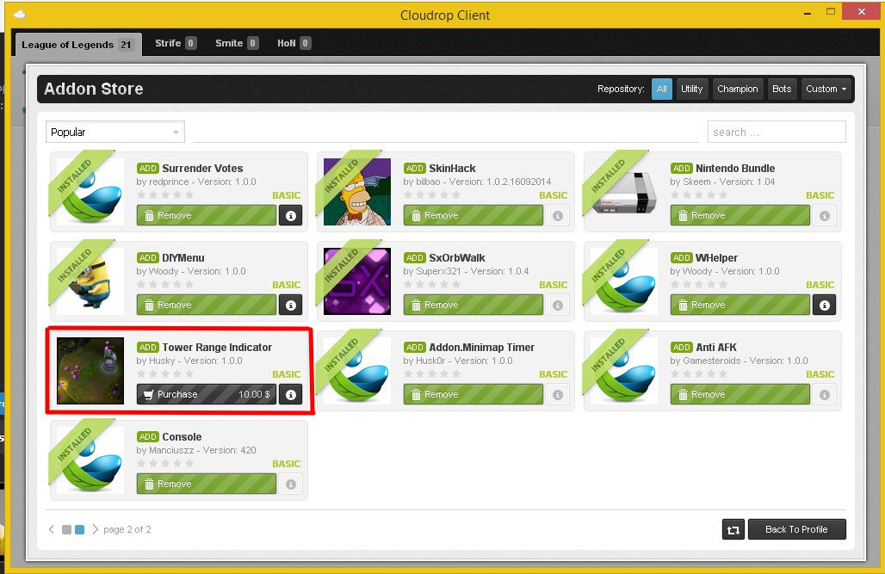Screen dimensions: 885x574
Task: Switch to Smite tab
Action: pyautogui.click(x=237, y=44)
